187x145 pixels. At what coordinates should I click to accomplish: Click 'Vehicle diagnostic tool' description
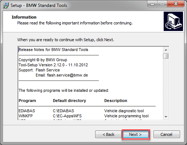[x=124, y=111]
